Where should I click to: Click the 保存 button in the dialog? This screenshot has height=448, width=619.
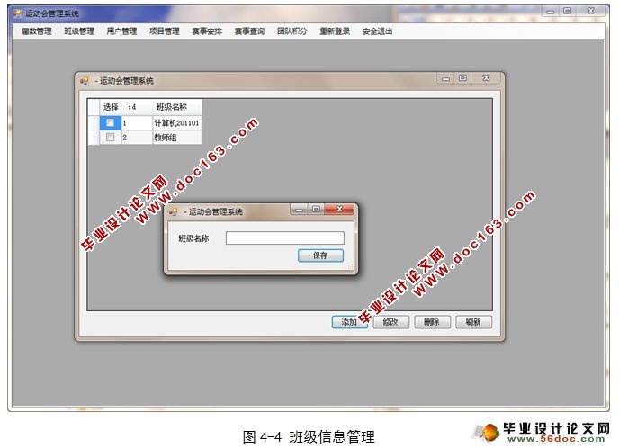[x=320, y=255]
